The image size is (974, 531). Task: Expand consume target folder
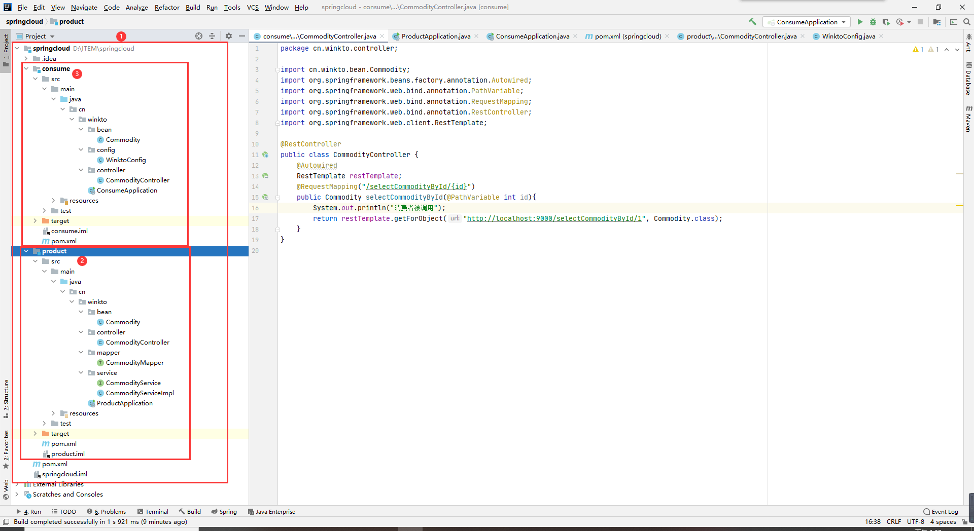click(x=36, y=220)
